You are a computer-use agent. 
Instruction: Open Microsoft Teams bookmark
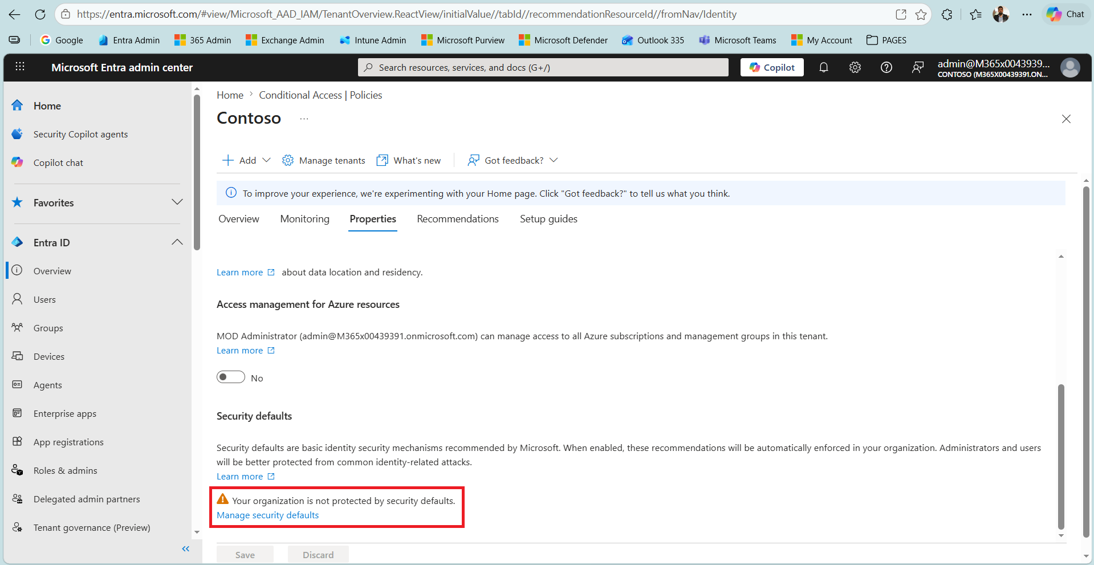(x=737, y=40)
